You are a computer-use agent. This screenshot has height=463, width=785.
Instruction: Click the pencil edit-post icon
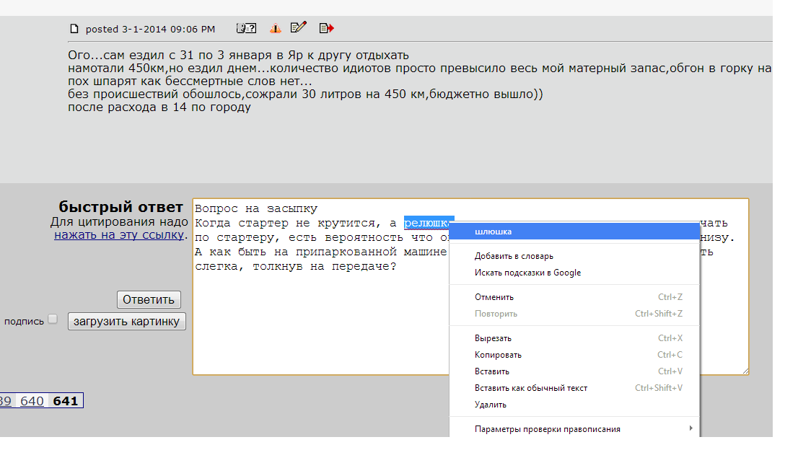(299, 27)
